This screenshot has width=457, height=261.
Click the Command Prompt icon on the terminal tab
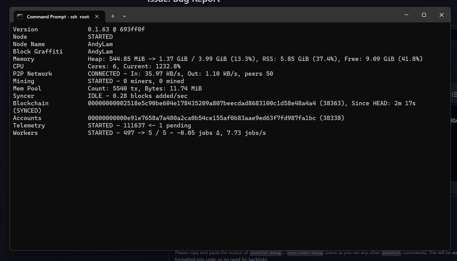(19, 16)
